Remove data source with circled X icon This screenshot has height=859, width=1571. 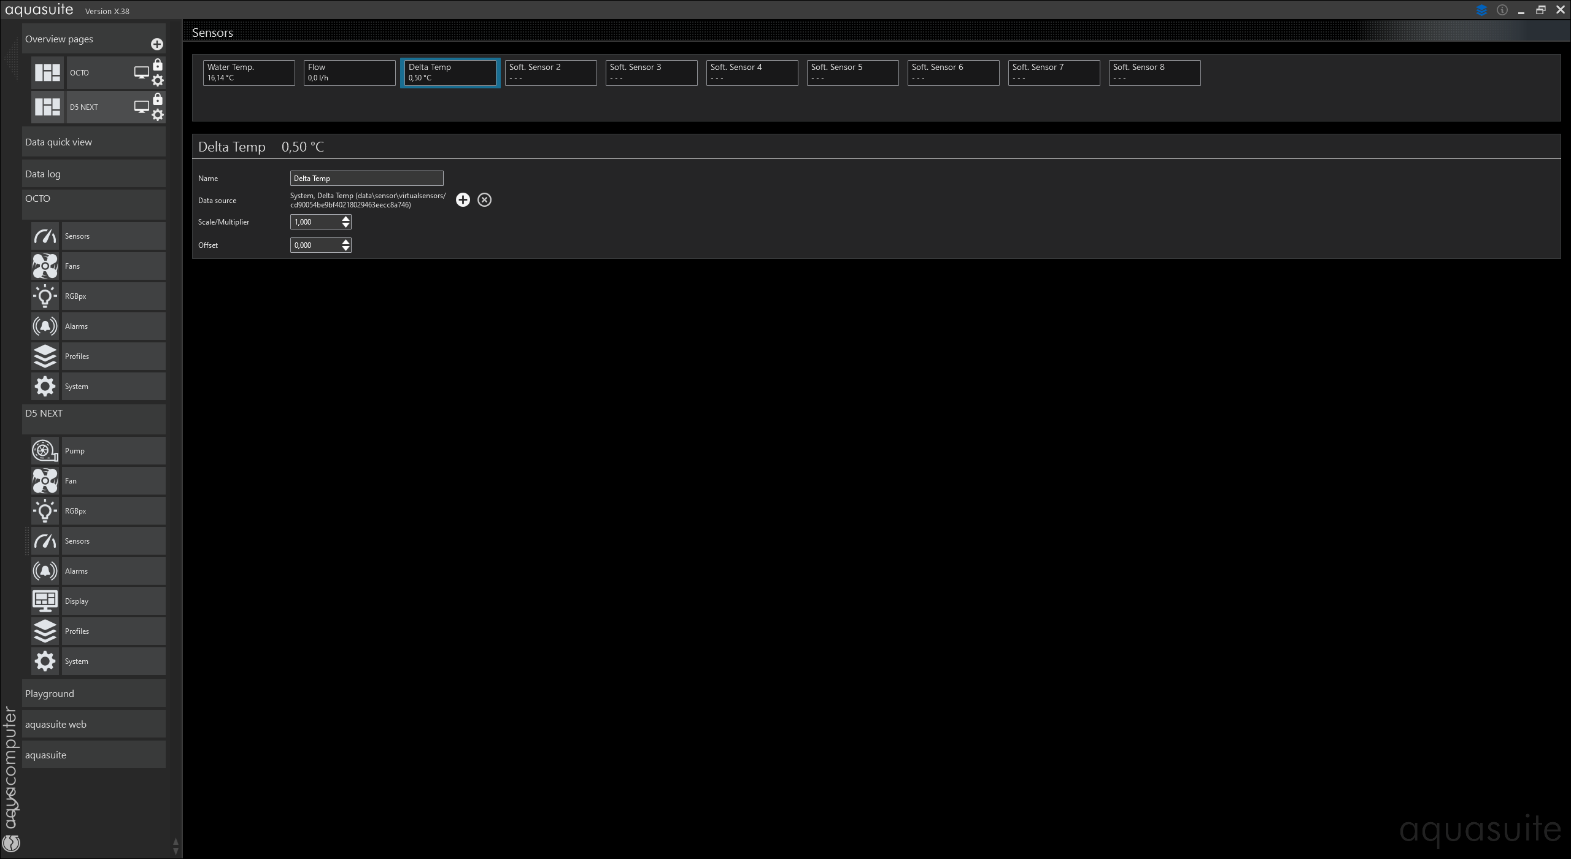click(x=484, y=200)
